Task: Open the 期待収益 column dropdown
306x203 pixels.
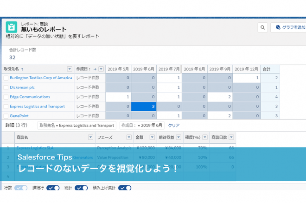Action: (178, 137)
